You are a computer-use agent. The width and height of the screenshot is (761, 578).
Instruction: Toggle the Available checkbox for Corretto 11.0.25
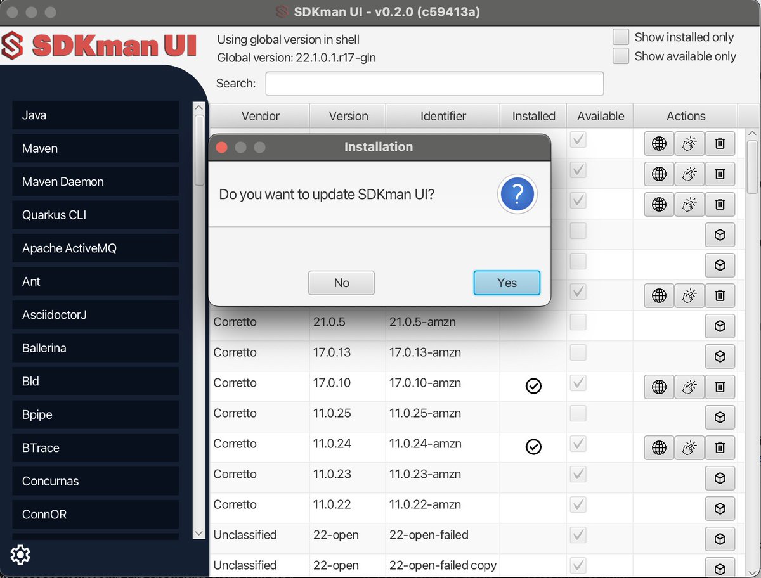click(x=578, y=414)
